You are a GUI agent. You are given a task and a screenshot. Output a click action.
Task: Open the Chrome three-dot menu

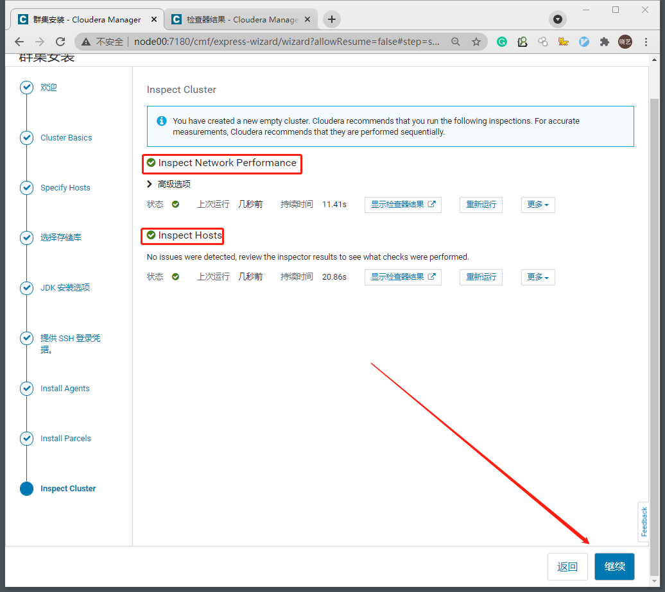tap(646, 42)
